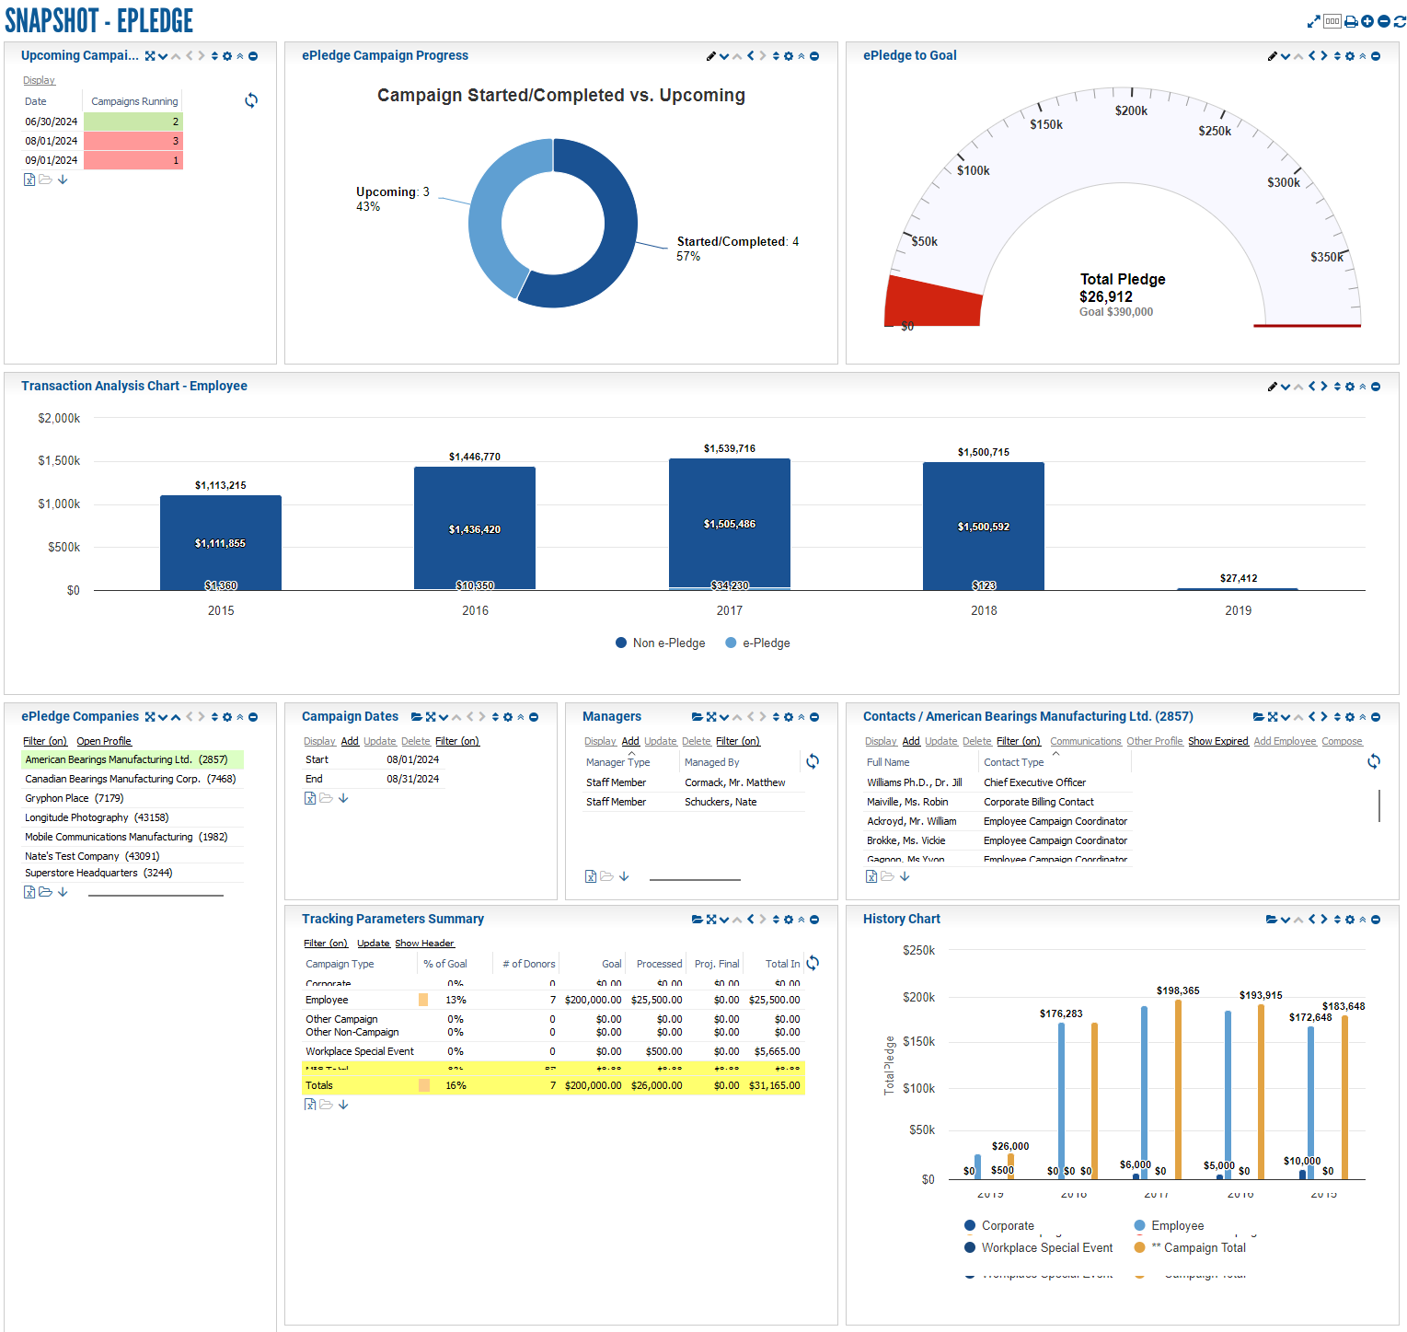This screenshot has height=1332, width=1407.
Task: Sort Managers by the Manager Type column
Action: tap(617, 762)
